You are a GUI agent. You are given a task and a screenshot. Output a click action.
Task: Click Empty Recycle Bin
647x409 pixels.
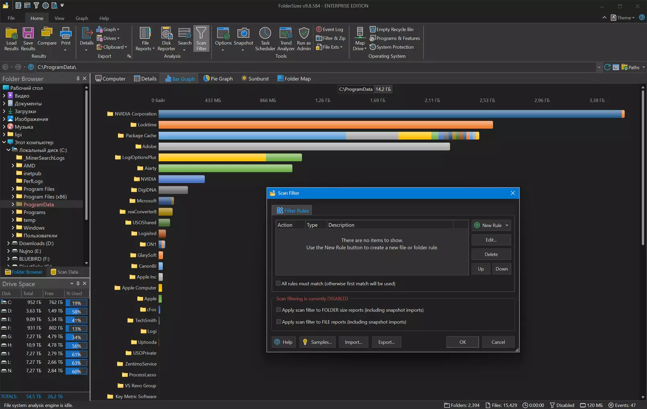point(392,29)
